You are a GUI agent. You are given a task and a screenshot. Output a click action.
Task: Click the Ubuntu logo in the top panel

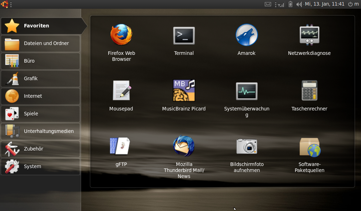[x=4, y=4]
